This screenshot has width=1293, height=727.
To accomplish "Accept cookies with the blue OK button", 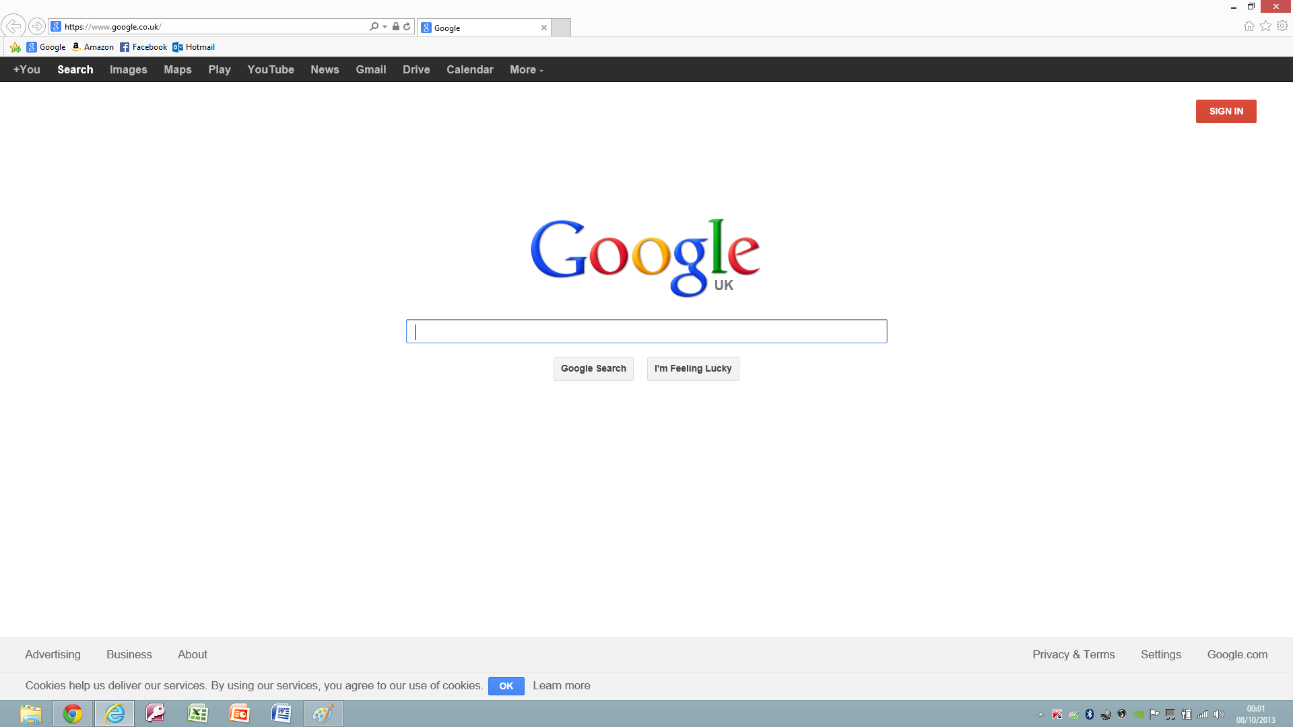I will [506, 686].
